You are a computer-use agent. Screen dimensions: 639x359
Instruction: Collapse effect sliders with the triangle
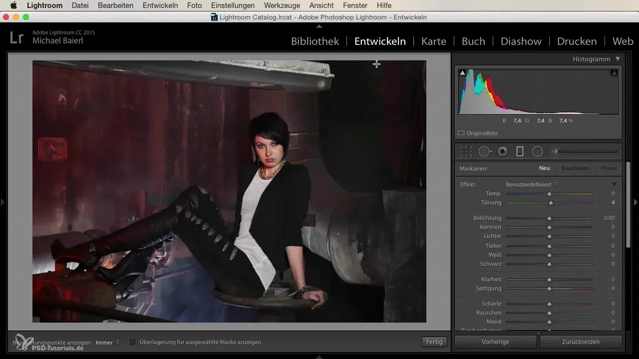click(x=615, y=184)
